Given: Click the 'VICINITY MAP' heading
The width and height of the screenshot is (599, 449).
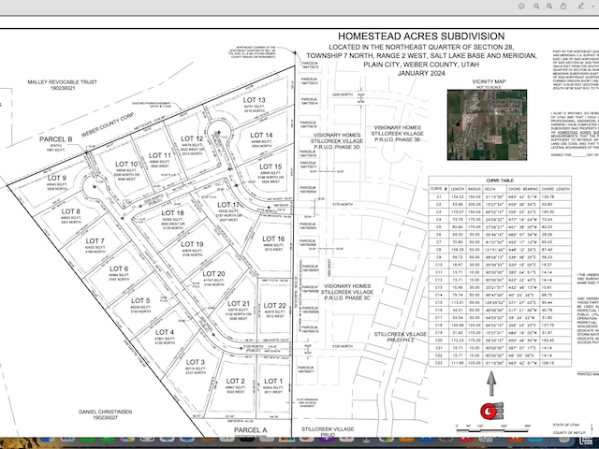Looking at the screenshot, I should (489, 81).
